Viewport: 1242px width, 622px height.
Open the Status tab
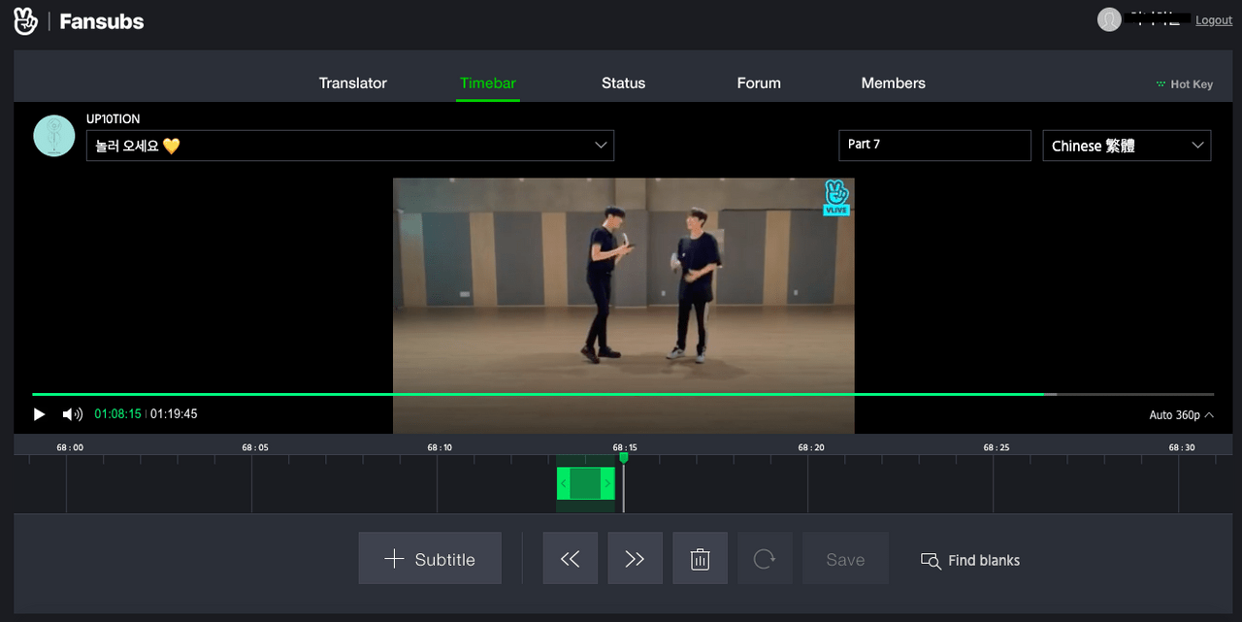[623, 83]
